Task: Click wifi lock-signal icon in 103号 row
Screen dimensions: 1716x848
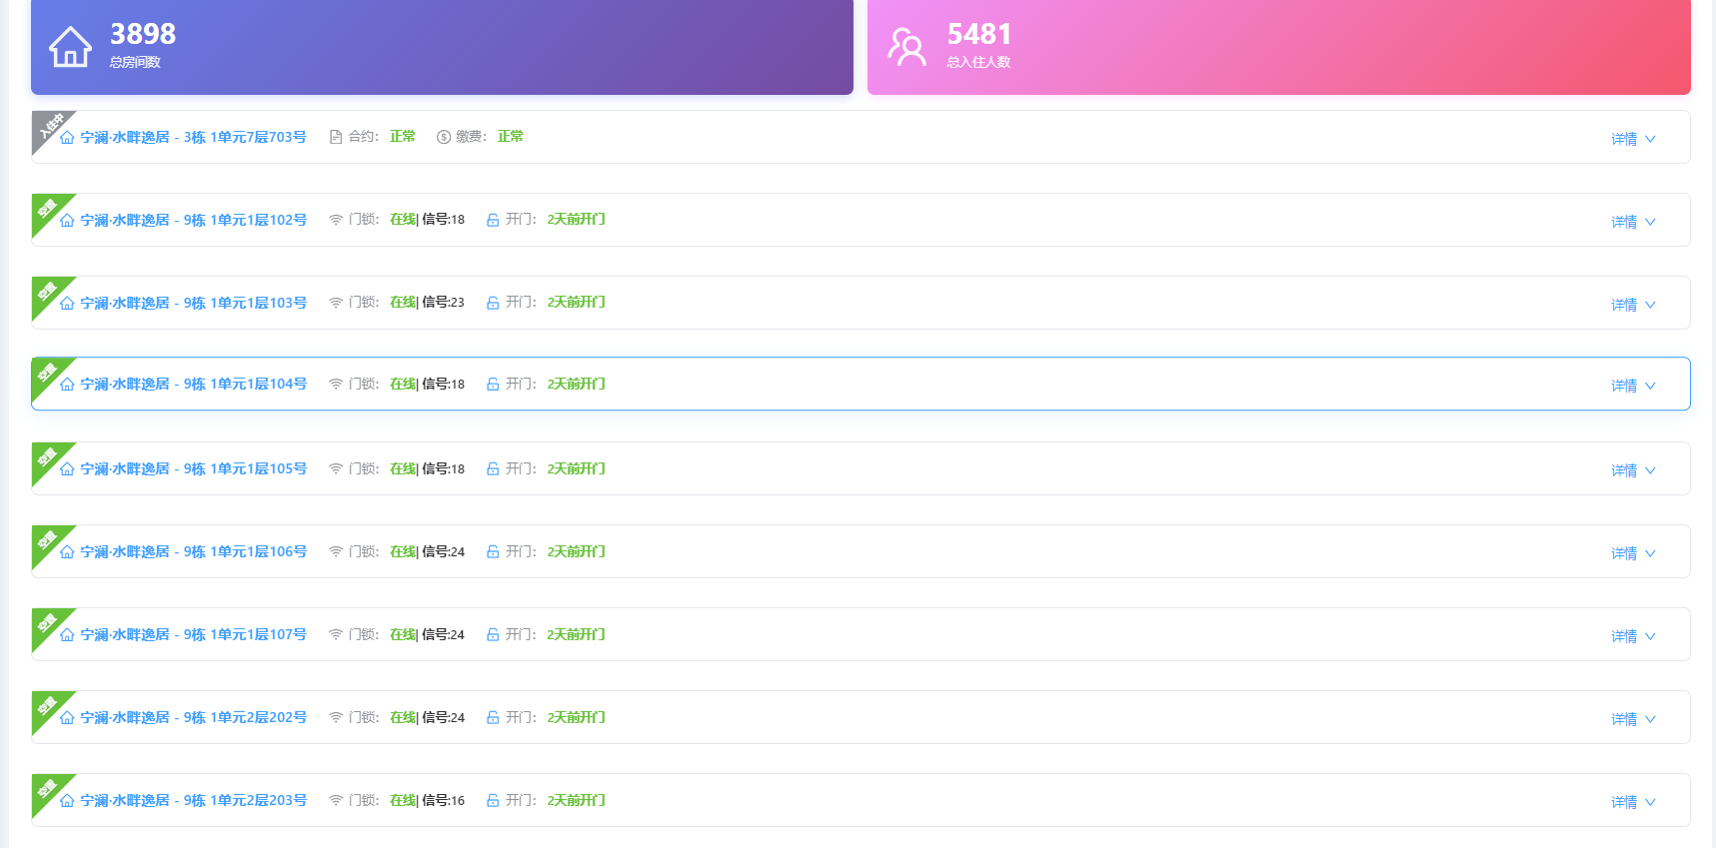Action: coord(336,303)
